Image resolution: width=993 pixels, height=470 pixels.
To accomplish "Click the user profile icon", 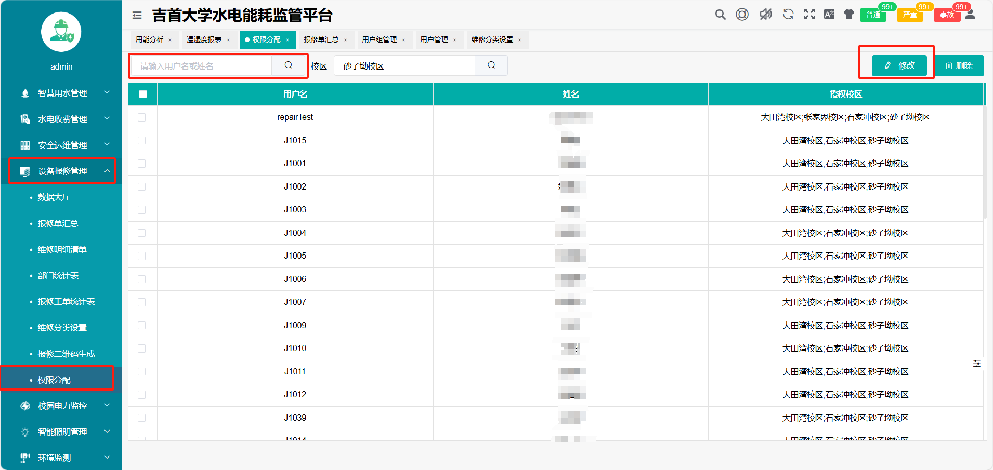I will click(970, 15).
